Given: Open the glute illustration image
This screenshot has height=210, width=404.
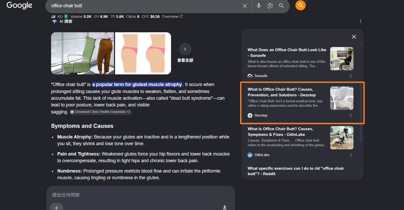Looking at the screenshot, I should point(143,53).
